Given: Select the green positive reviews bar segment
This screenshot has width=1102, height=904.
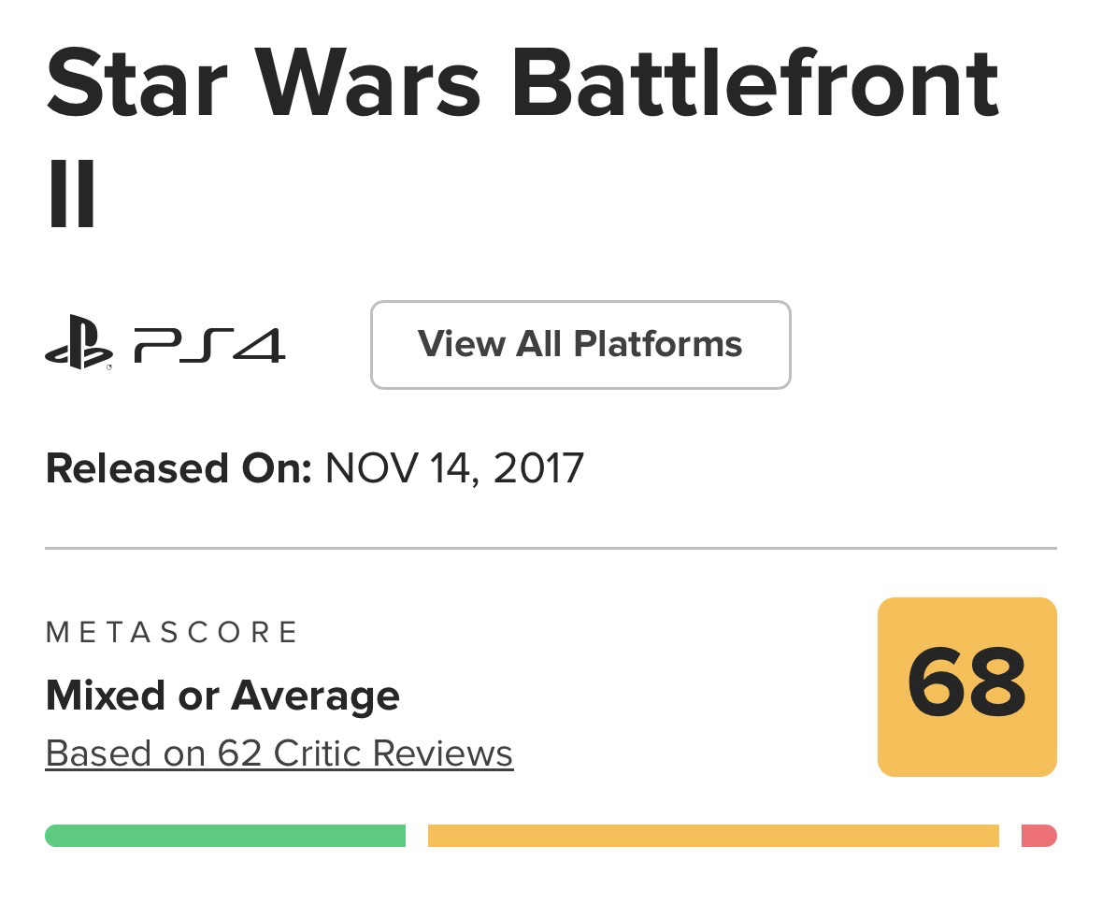Looking at the screenshot, I should click(x=224, y=836).
